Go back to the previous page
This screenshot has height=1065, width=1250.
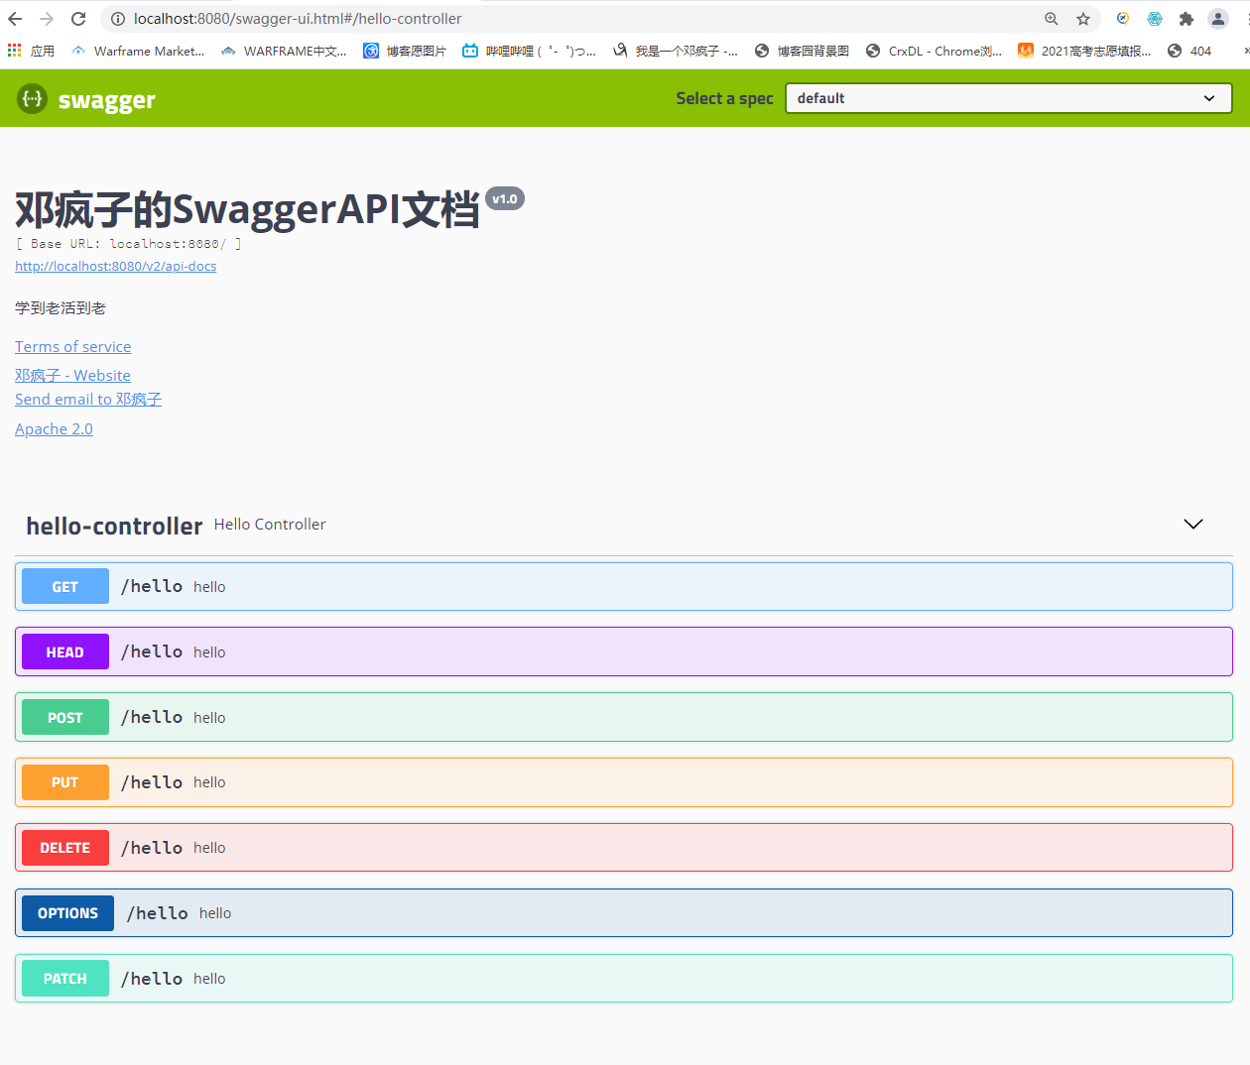(15, 19)
